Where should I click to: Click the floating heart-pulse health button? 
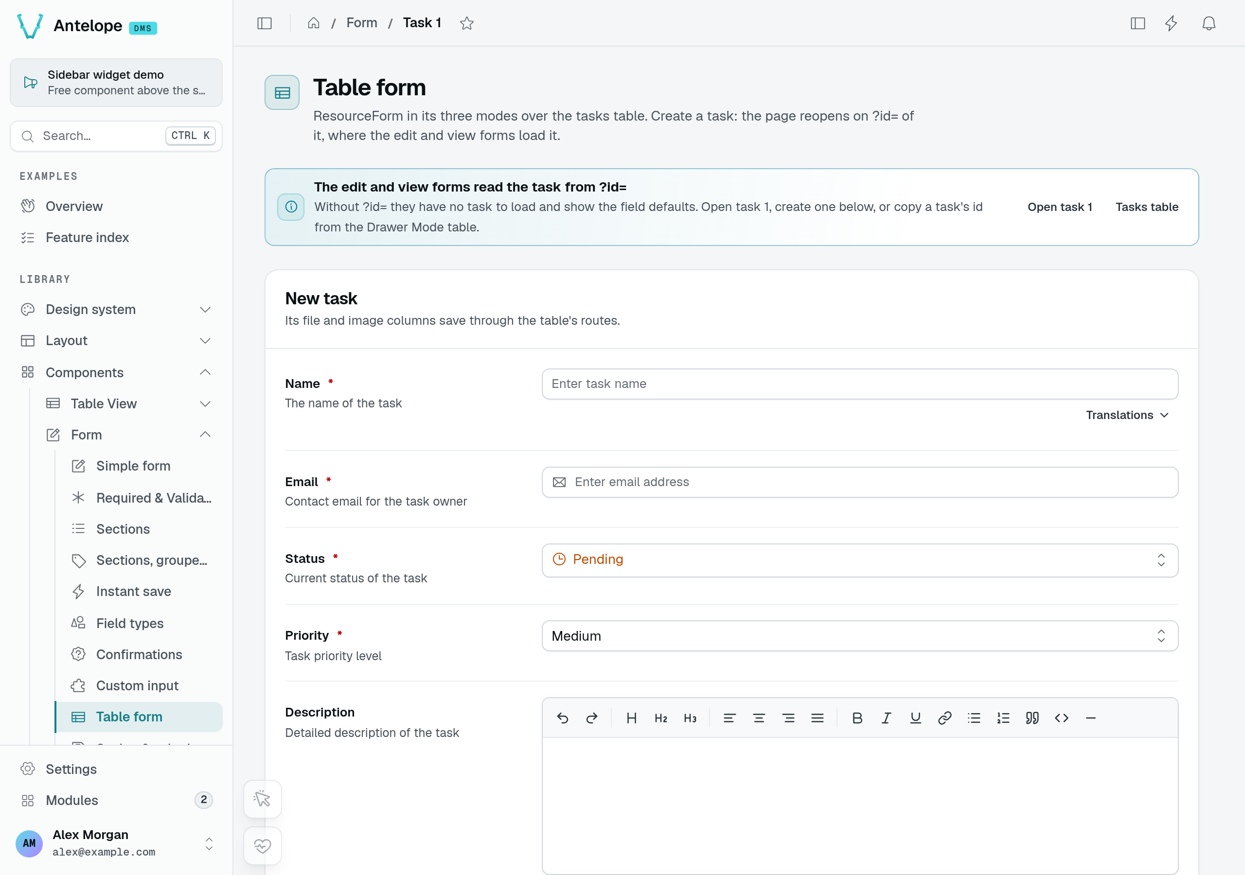point(263,845)
